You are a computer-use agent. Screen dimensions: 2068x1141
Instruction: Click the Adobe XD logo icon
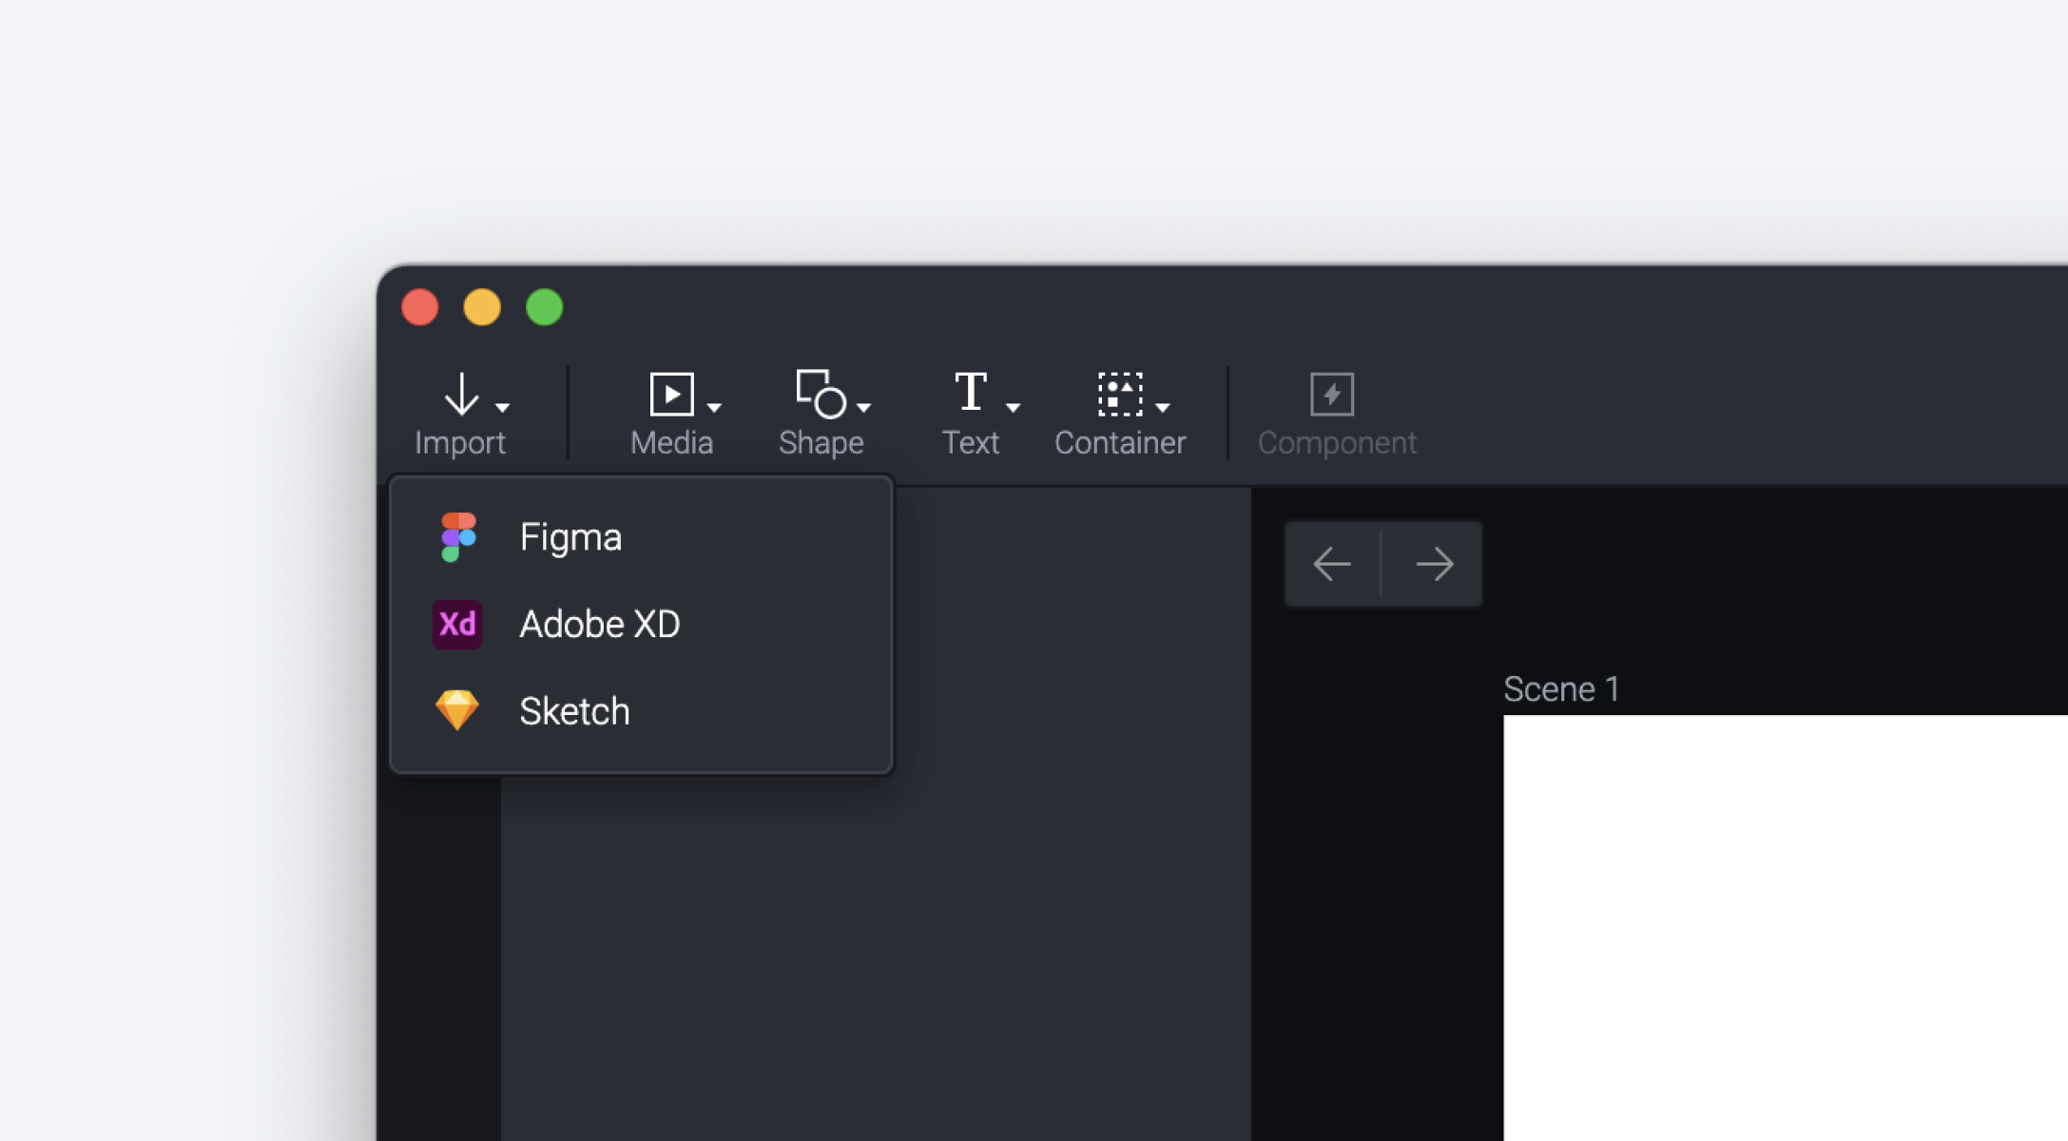[457, 625]
